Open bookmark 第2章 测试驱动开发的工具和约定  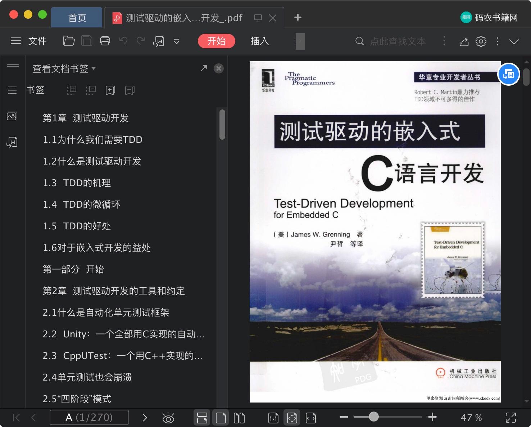[x=114, y=291]
